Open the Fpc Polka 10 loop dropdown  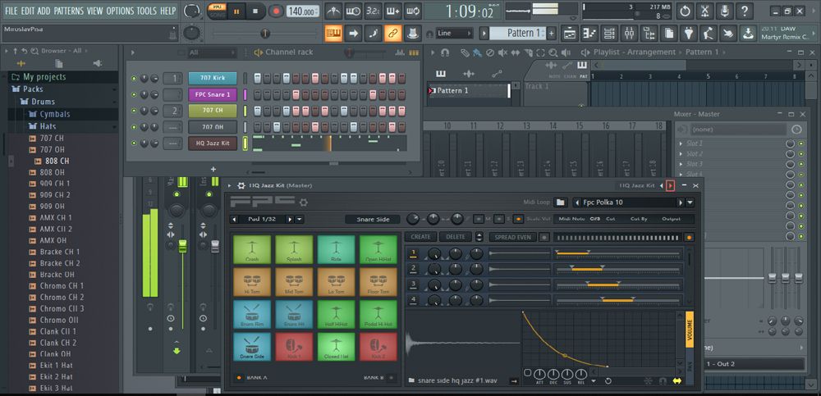690,203
